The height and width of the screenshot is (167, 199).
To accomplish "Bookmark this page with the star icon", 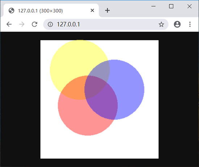I will pos(161,24).
